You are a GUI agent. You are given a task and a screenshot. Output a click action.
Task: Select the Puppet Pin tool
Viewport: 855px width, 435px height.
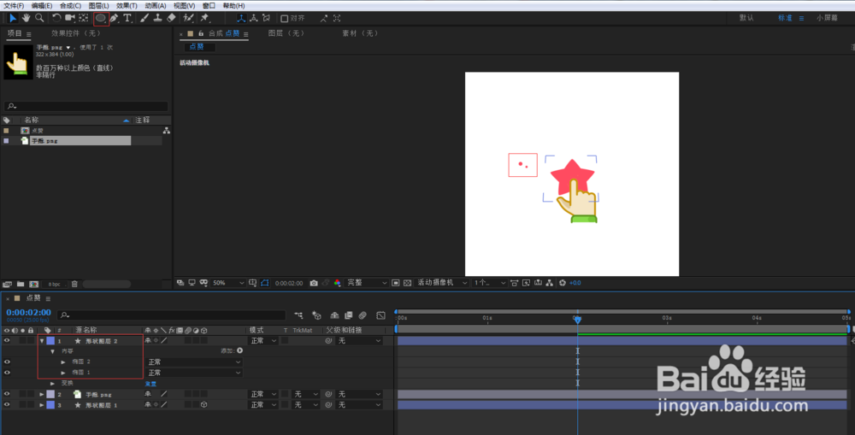coord(205,18)
